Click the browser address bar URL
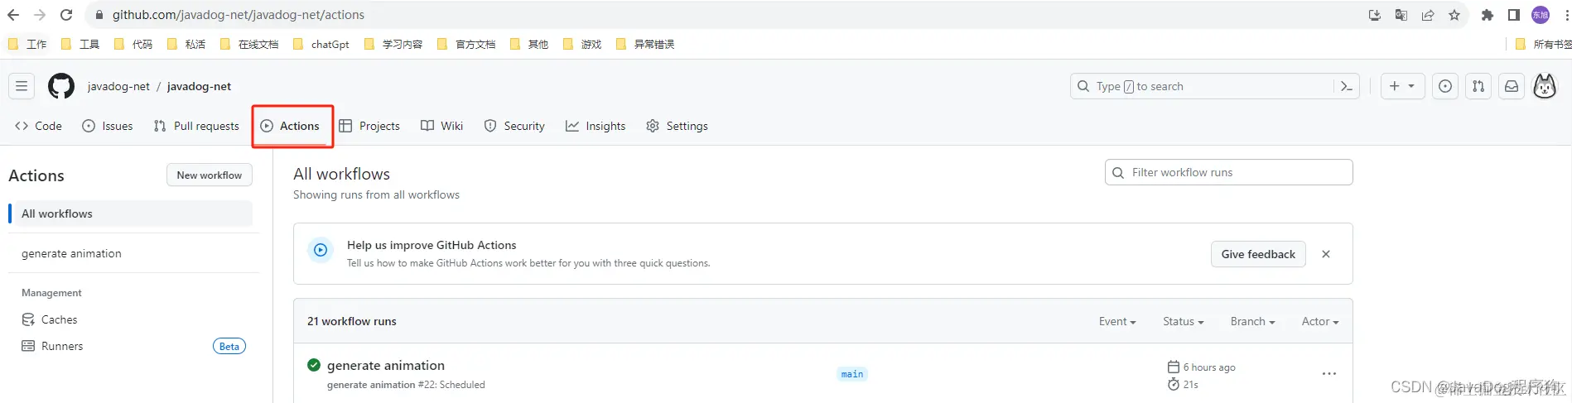This screenshot has width=1572, height=403. (x=239, y=15)
